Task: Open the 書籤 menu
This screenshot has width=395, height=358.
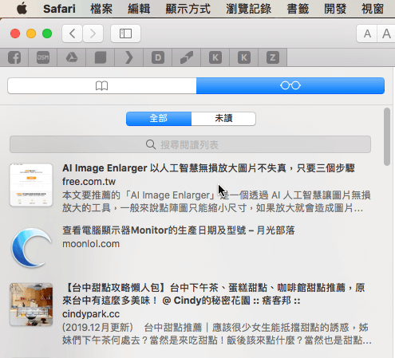Action: 298,9
